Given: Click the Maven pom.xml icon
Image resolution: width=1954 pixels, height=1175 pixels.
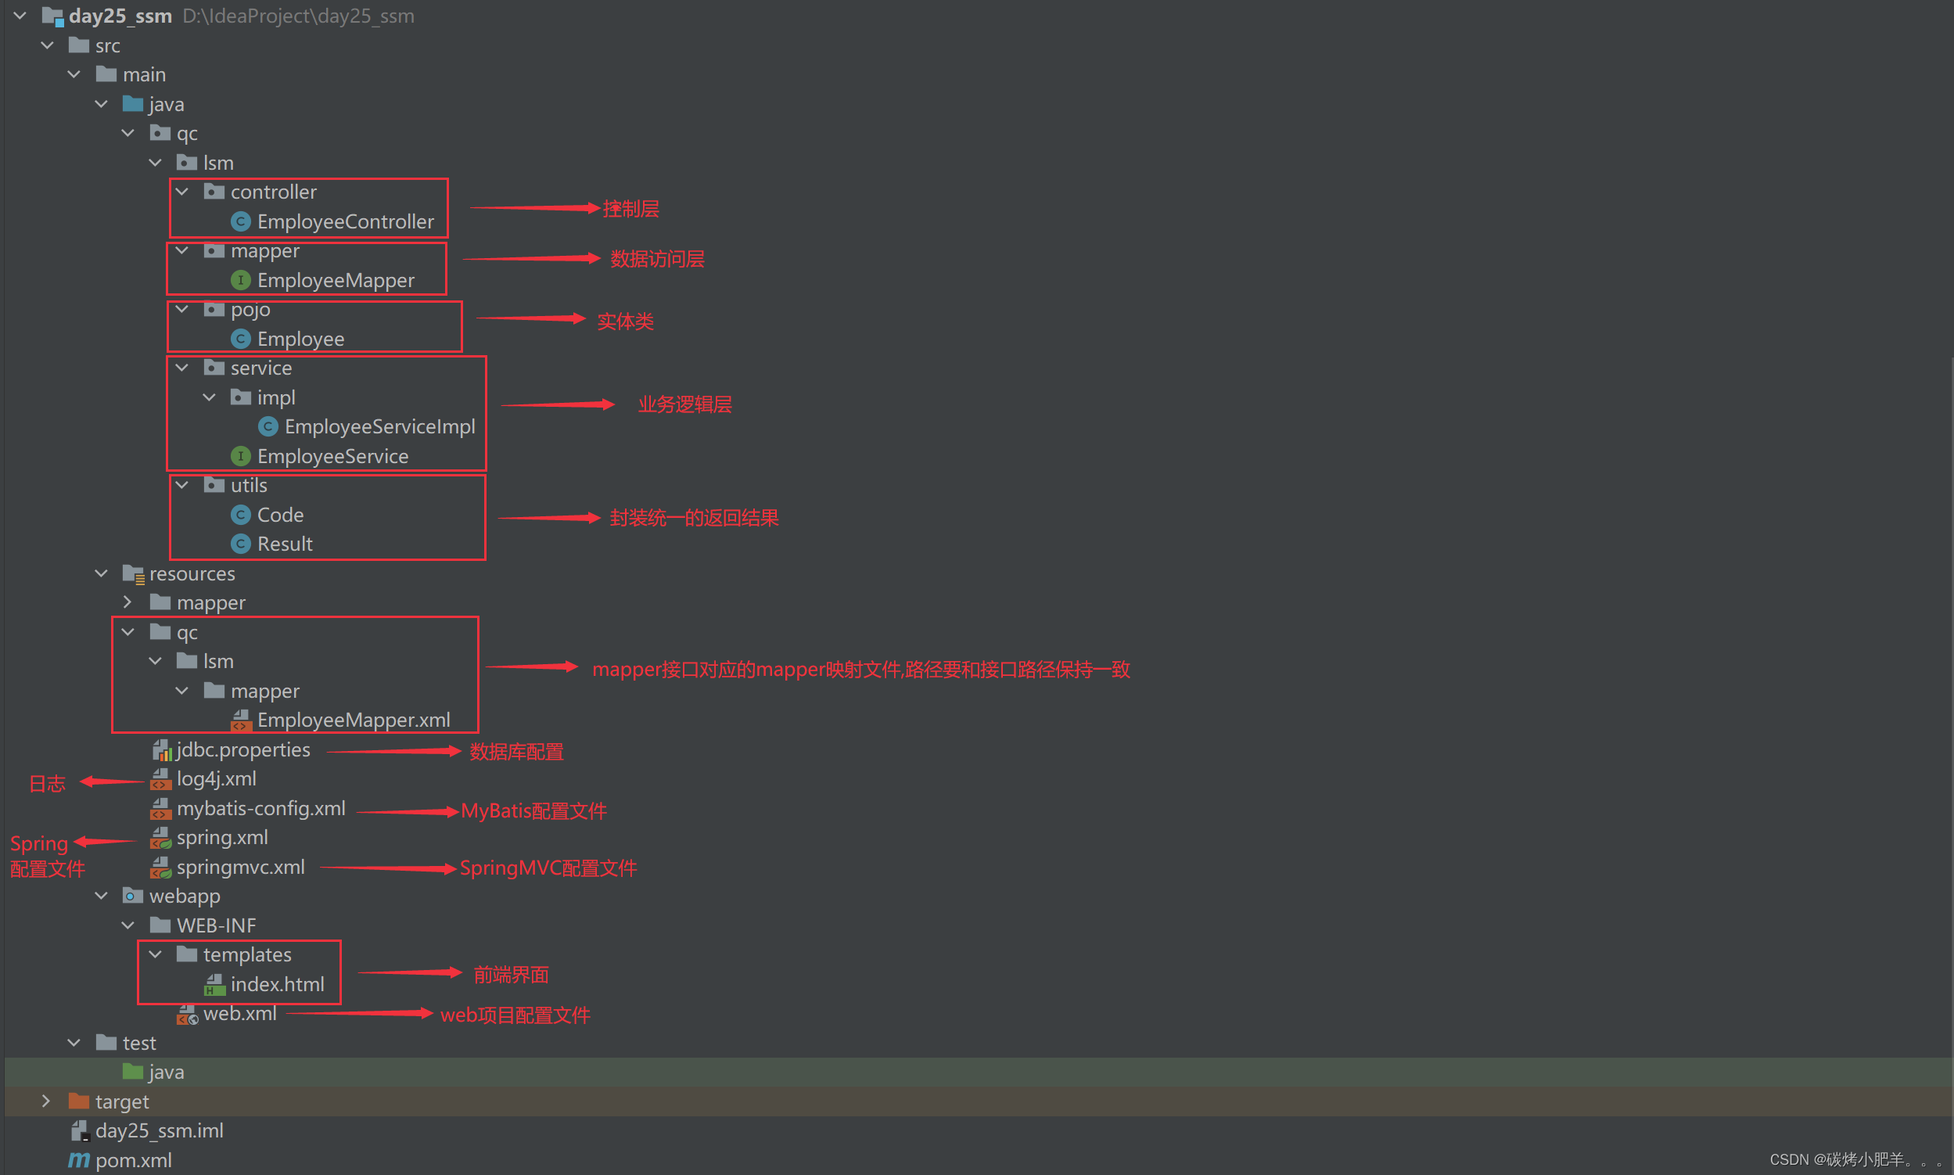Looking at the screenshot, I should [79, 1160].
